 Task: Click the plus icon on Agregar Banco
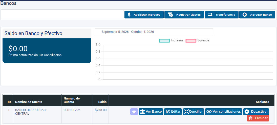pos(245,15)
